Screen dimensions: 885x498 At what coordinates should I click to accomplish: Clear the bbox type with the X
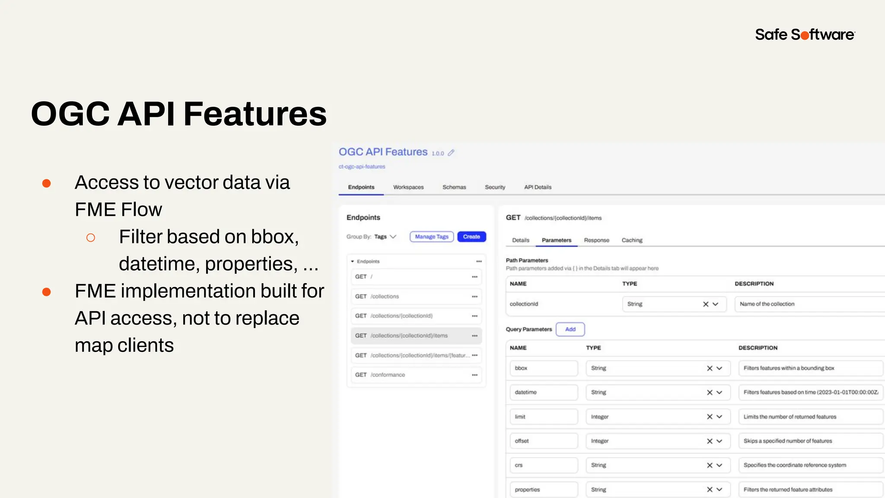click(710, 368)
